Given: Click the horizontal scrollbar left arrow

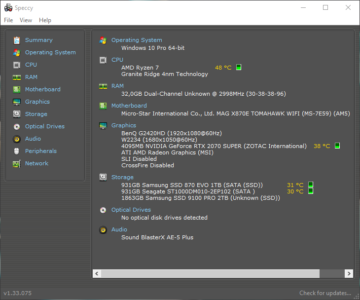Looking at the screenshot, I should [x=97, y=273].
